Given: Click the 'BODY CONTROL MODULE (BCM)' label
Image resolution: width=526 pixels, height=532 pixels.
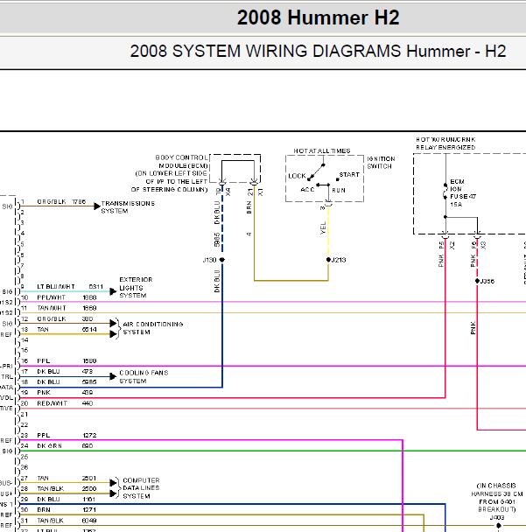Looking at the screenshot, I should (170, 173).
